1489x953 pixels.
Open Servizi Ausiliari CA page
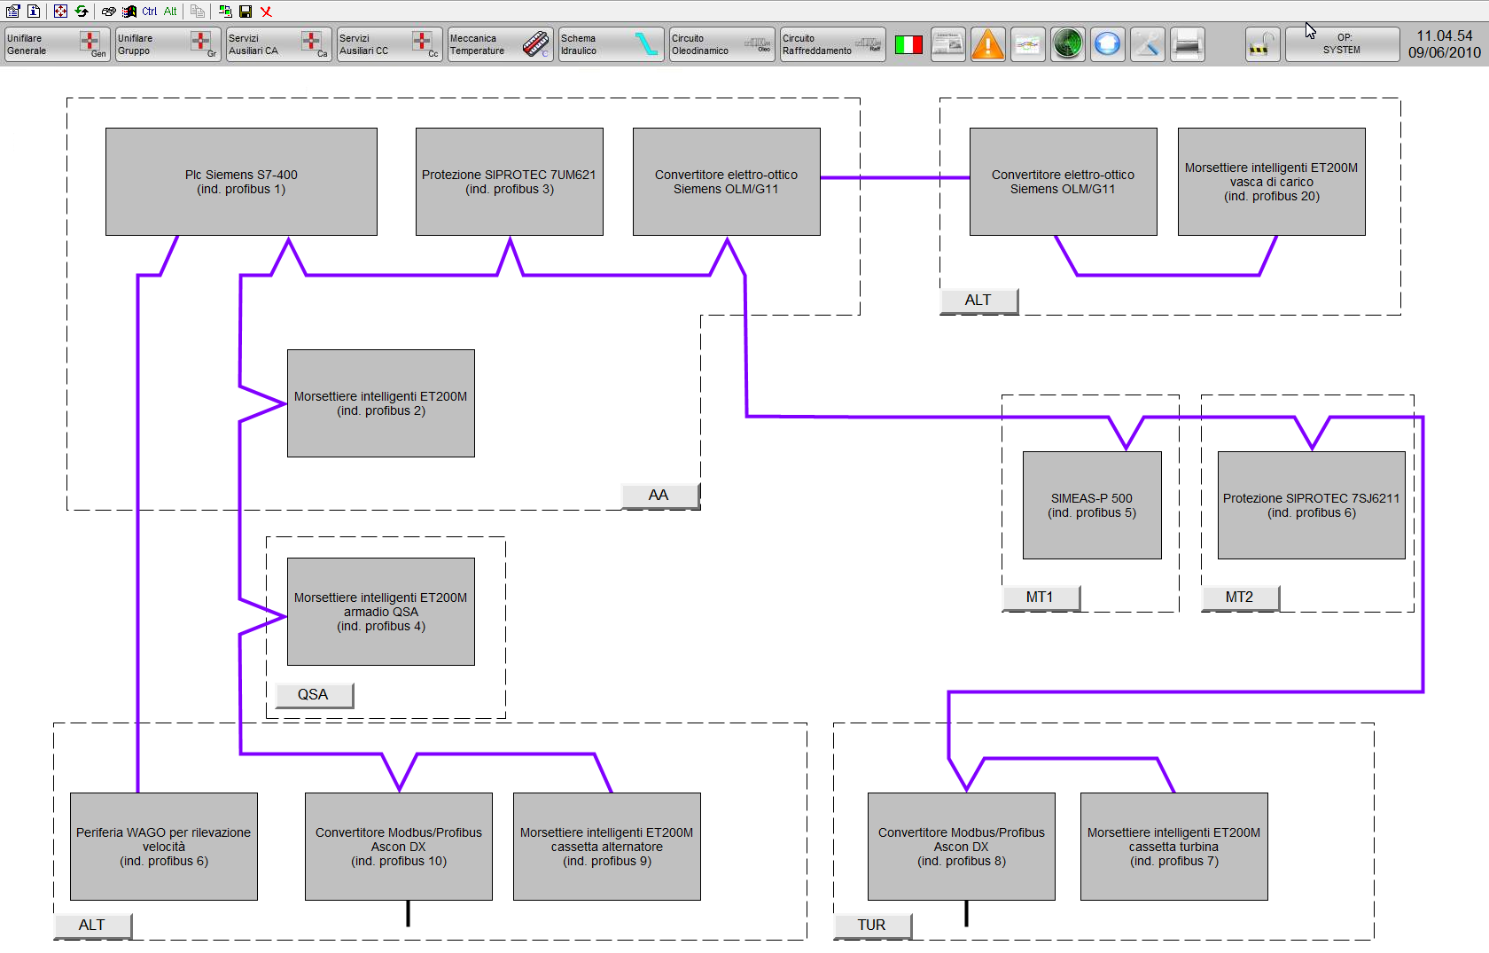278,44
